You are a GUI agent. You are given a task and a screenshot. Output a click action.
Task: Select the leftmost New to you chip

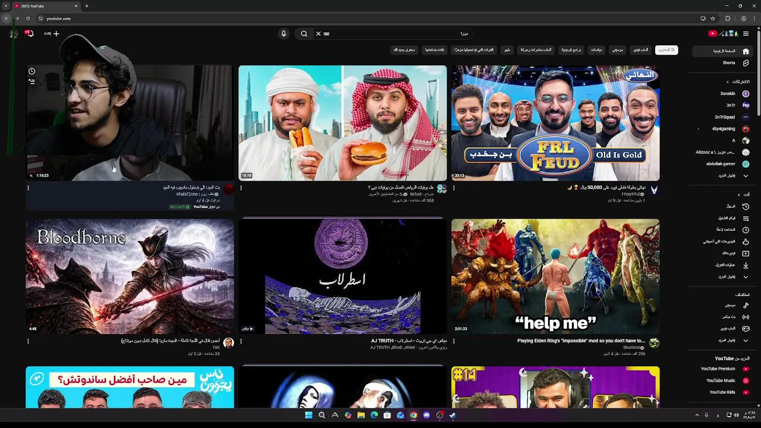(x=404, y=50)
